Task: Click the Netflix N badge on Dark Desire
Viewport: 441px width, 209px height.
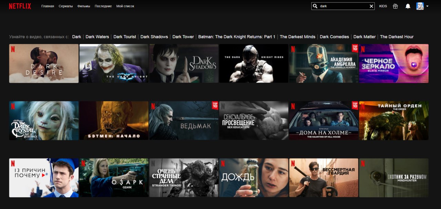Action: tap(13, 49)
